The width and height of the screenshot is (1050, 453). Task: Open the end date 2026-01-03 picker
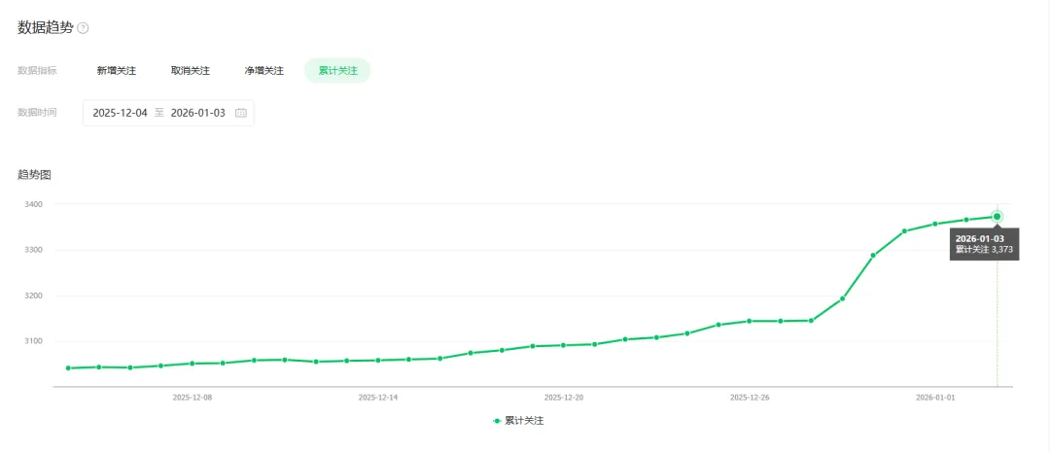[197, 113]
